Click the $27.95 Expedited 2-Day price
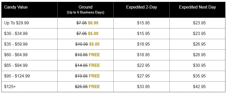Screen dimensions: 227x94 (143, 76)
